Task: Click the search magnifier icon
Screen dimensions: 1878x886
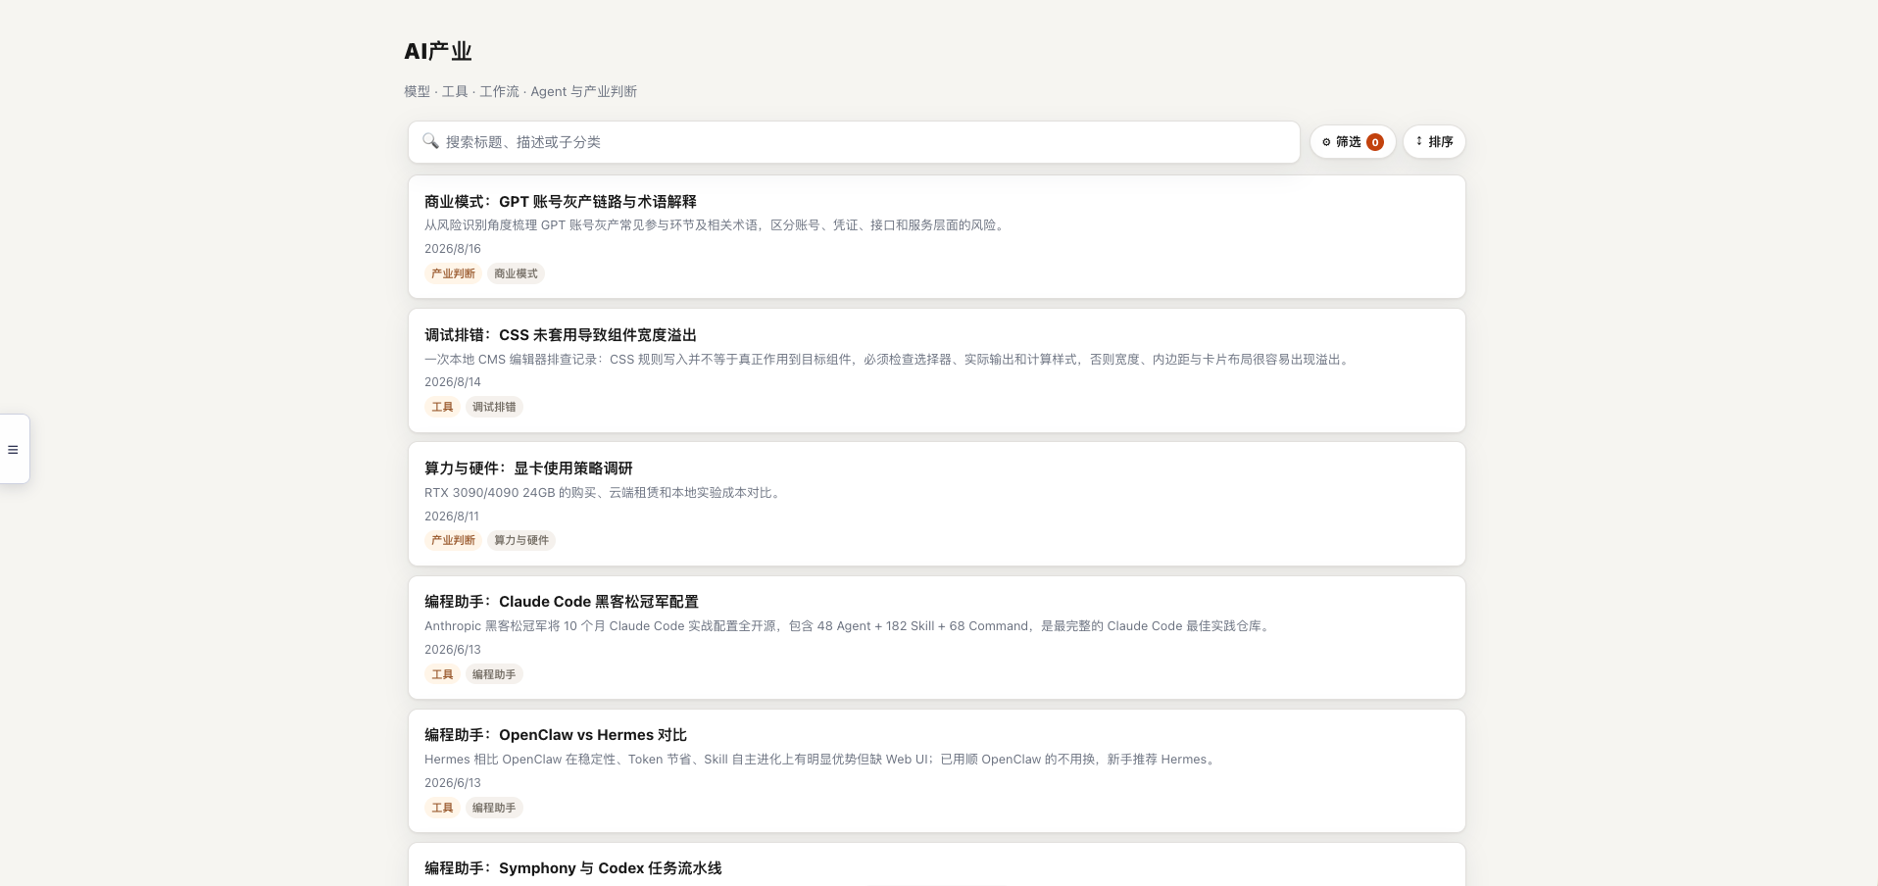Action: point(430,141)
